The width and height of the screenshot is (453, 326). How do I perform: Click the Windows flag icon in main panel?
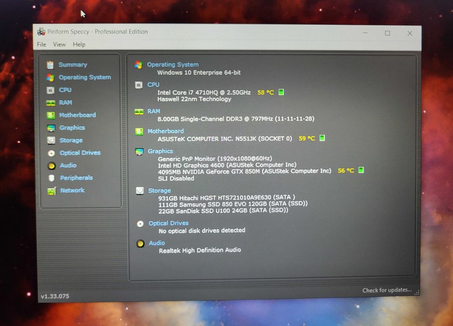pyautogui.click(x=139, y=65)
